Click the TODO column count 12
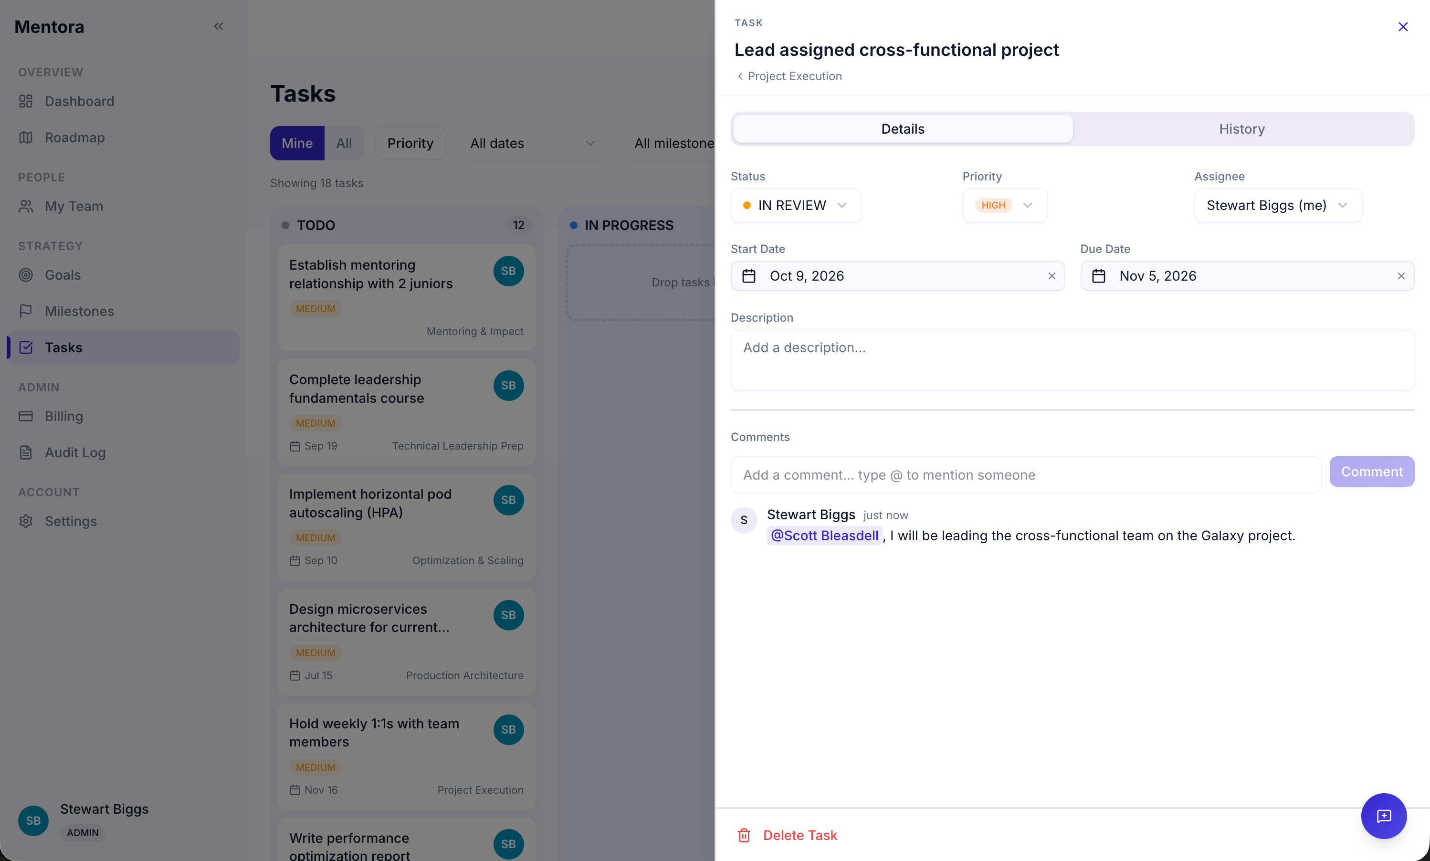 [518, 225]
